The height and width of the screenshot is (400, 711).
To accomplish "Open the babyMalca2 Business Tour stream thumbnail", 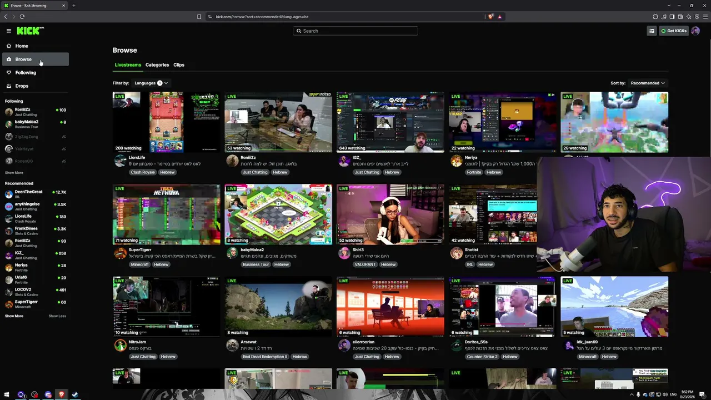I will point(278,214).
